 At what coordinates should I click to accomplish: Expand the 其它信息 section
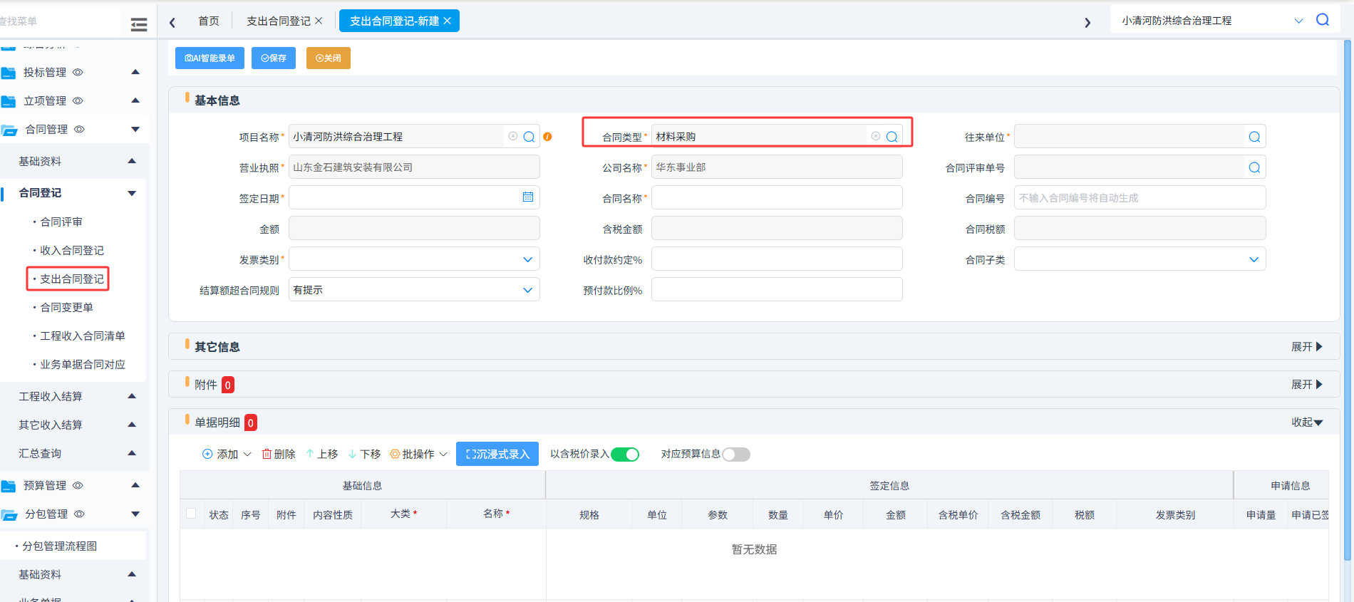(1307, 347)
